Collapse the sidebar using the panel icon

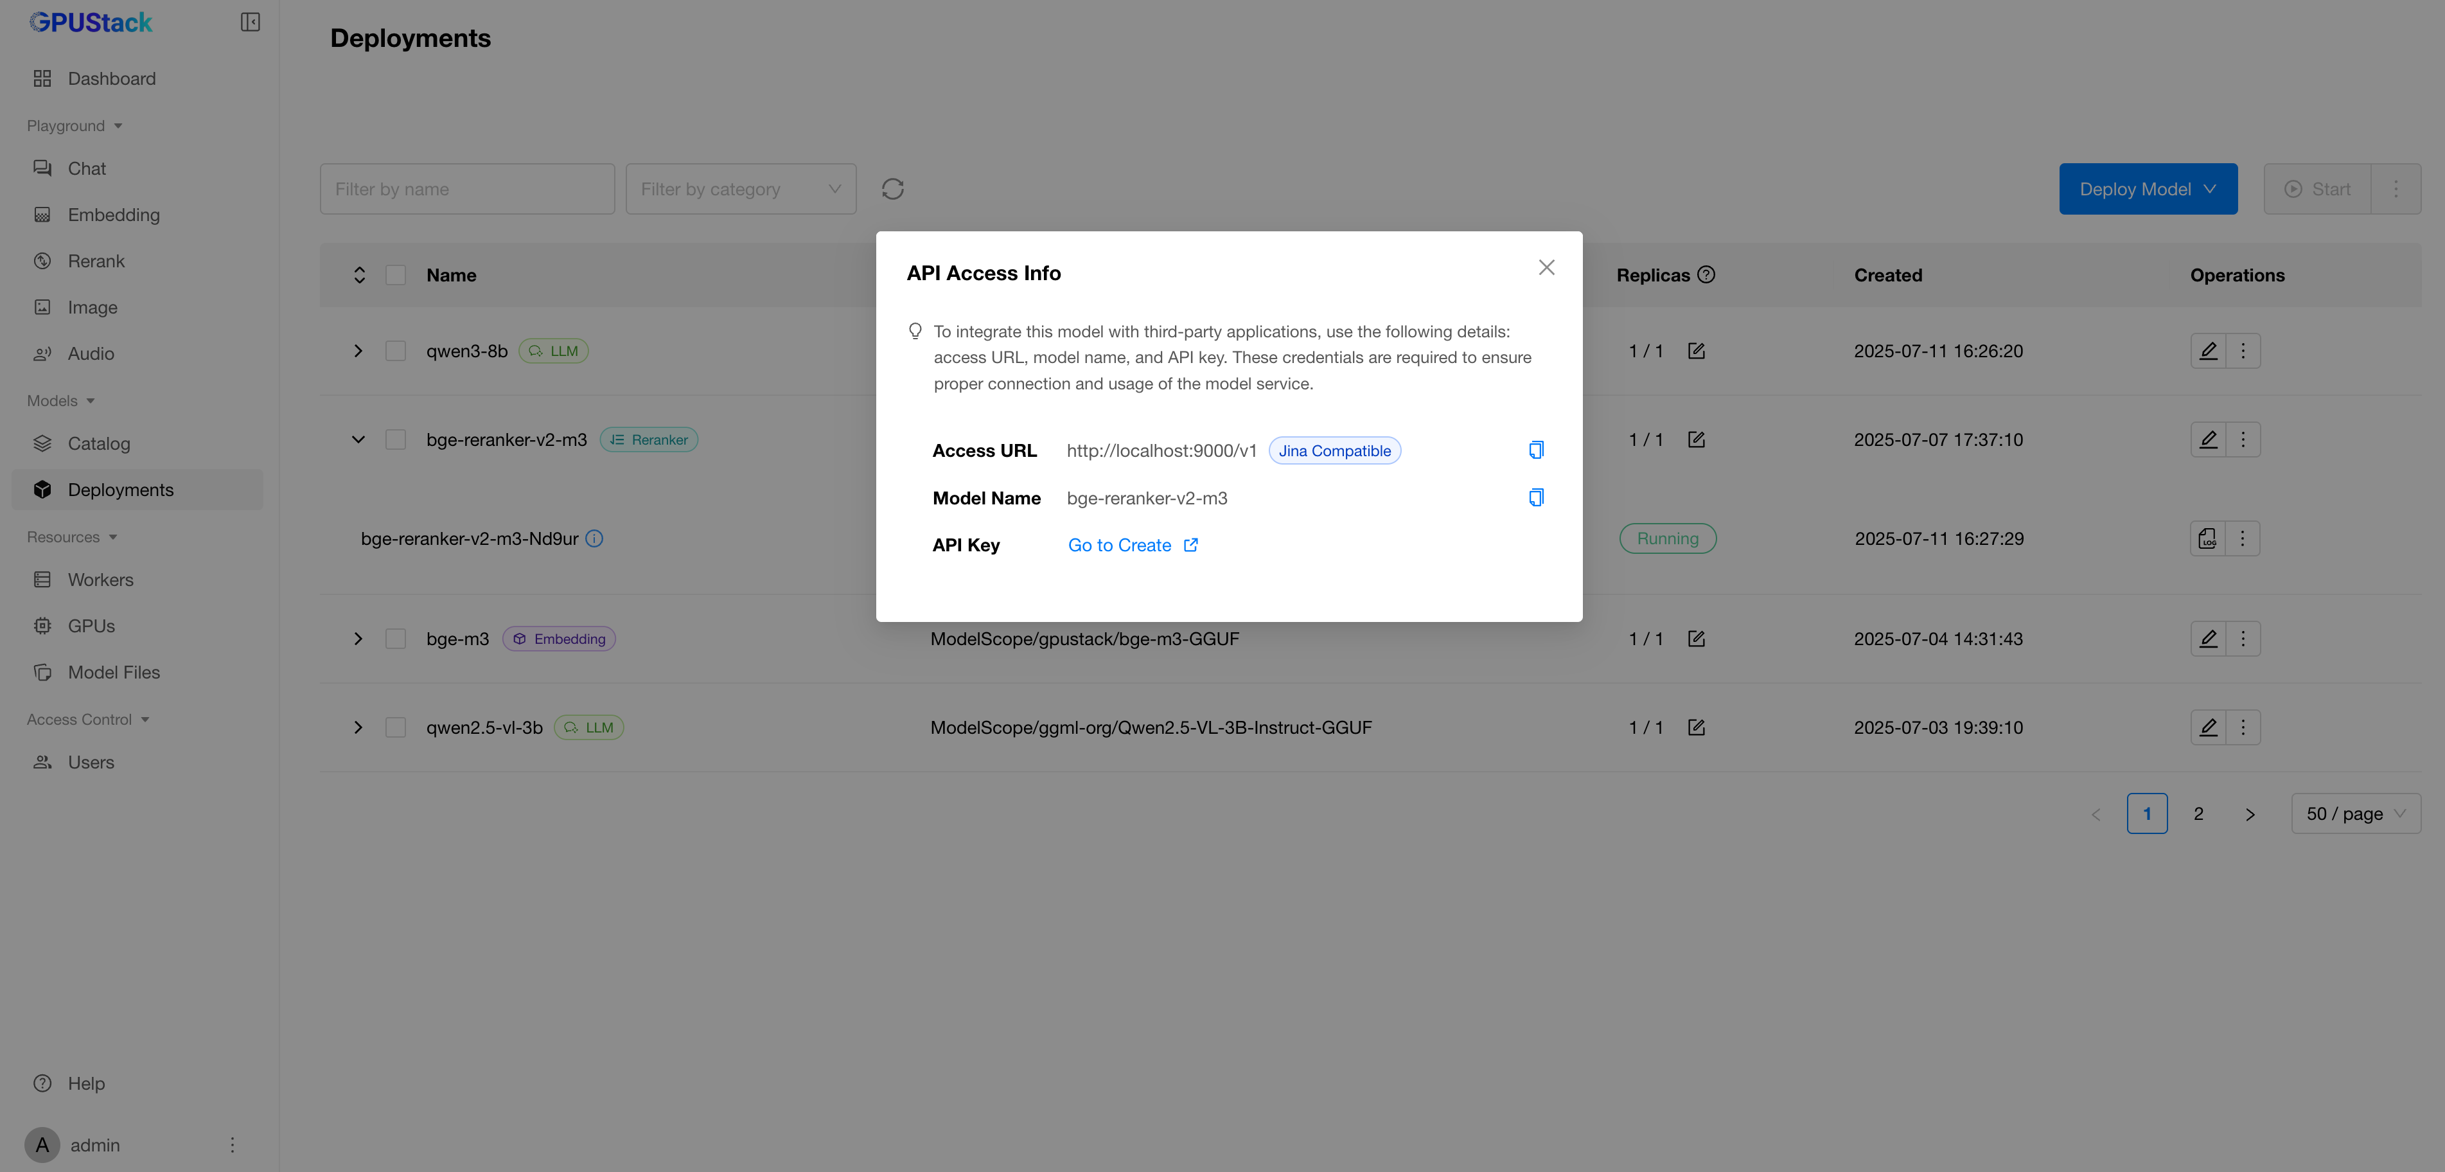(x=250, y=22)
